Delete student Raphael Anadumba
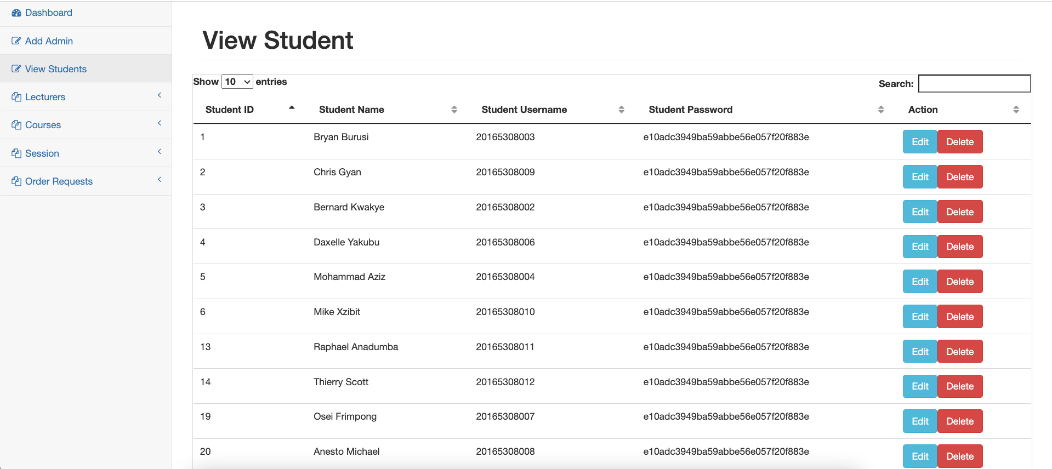This screenshot has width=1052, height=469. 960,352
